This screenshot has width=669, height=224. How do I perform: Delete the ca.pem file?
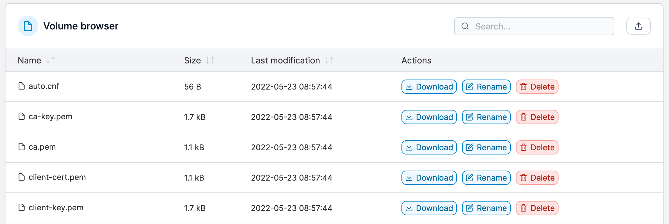537,147
